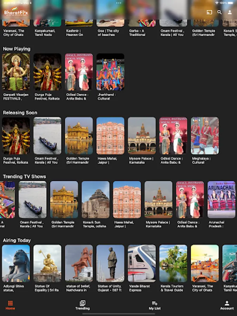Click 'Garba - A Traditional' title
This screenshot has width=237, height=316.
[137, 33]
